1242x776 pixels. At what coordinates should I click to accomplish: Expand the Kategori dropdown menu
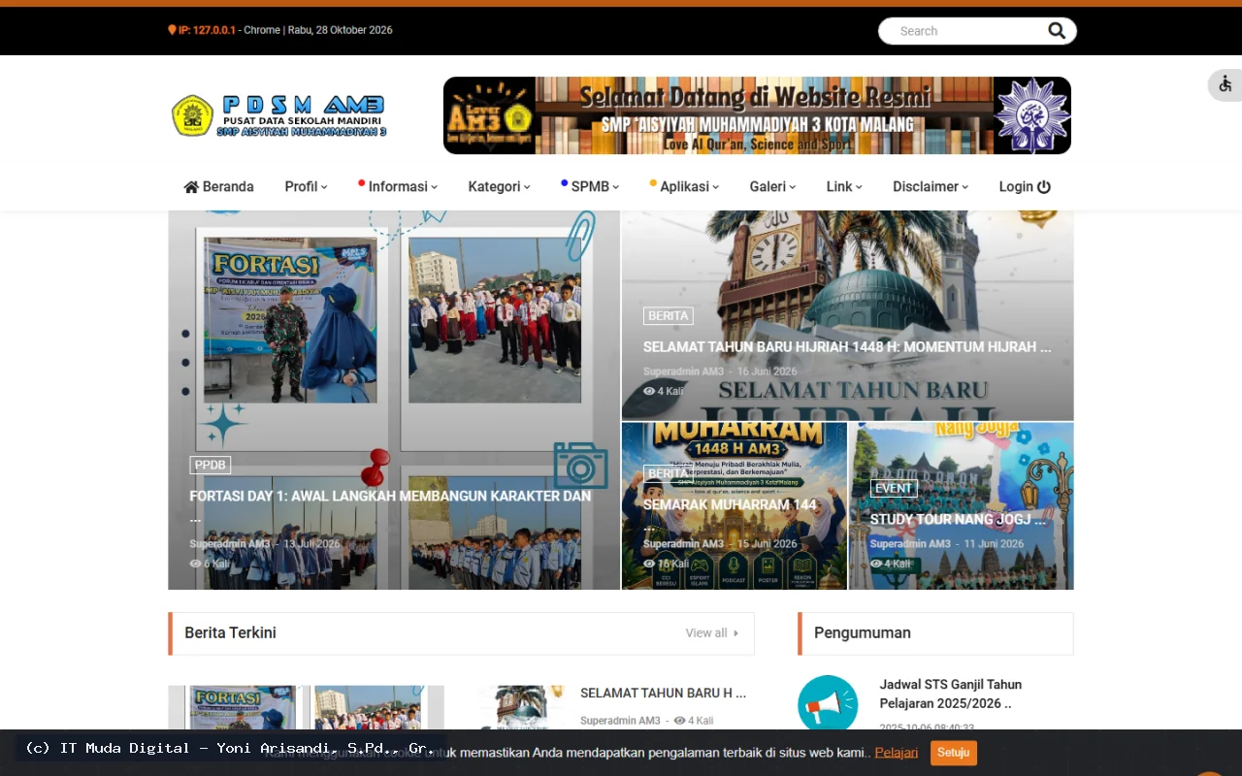tap(499, 186)
